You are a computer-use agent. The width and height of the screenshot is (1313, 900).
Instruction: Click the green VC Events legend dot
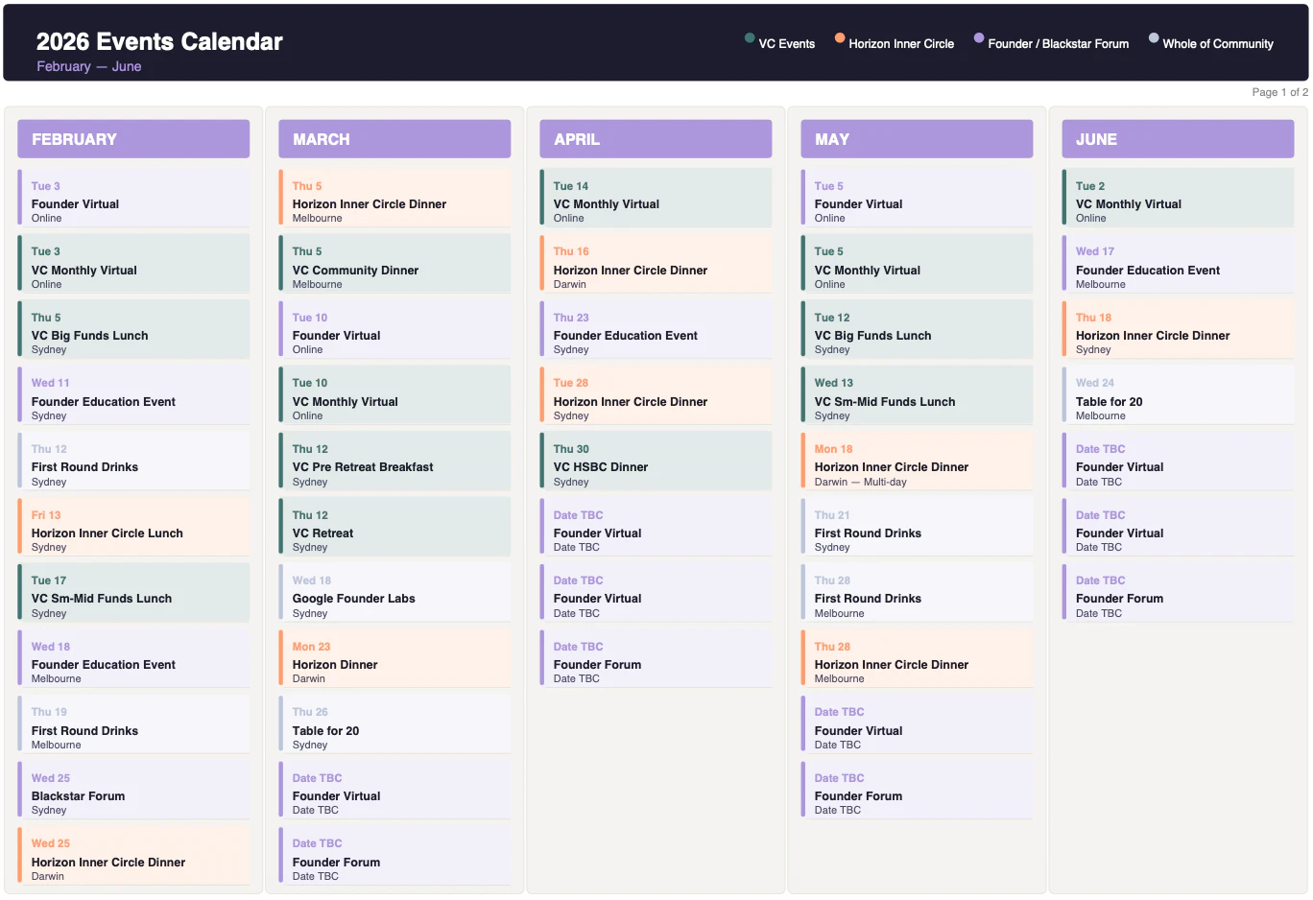pos(750,38)
